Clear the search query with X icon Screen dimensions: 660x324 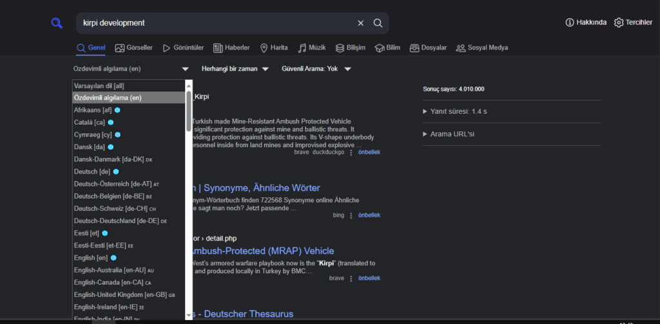361,23
